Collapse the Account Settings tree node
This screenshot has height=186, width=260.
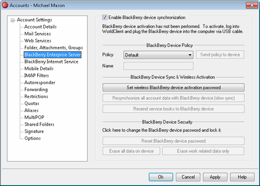(x=12, y=20)
